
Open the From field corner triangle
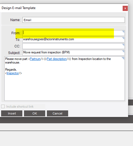click(123, 32)
